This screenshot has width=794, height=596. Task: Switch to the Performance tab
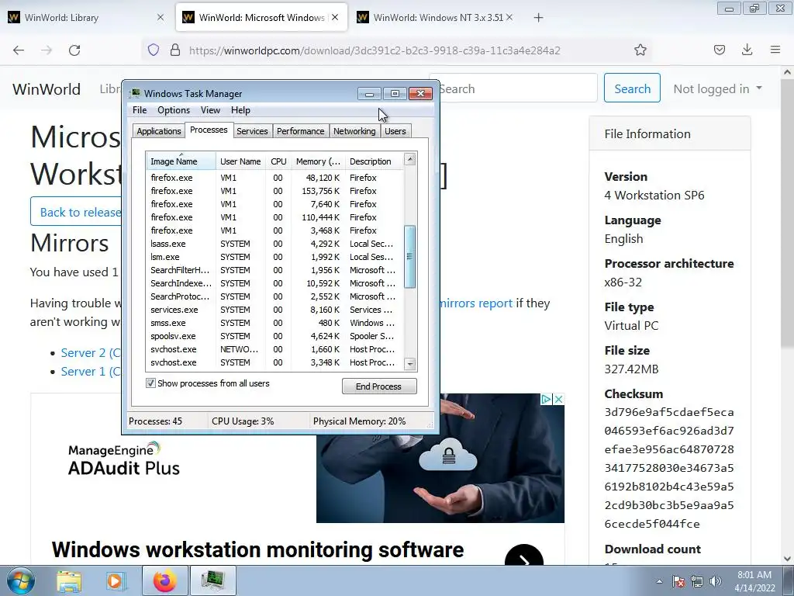coord(300,130)
